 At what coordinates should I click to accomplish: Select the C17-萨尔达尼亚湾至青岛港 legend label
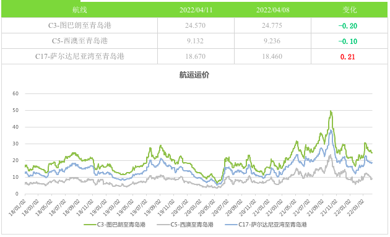(x=272, y=225)
